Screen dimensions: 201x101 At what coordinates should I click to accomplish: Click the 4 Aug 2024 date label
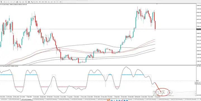158,97
